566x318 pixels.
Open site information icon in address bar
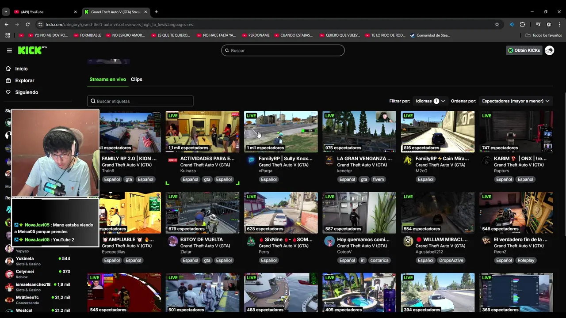[40, 24]
